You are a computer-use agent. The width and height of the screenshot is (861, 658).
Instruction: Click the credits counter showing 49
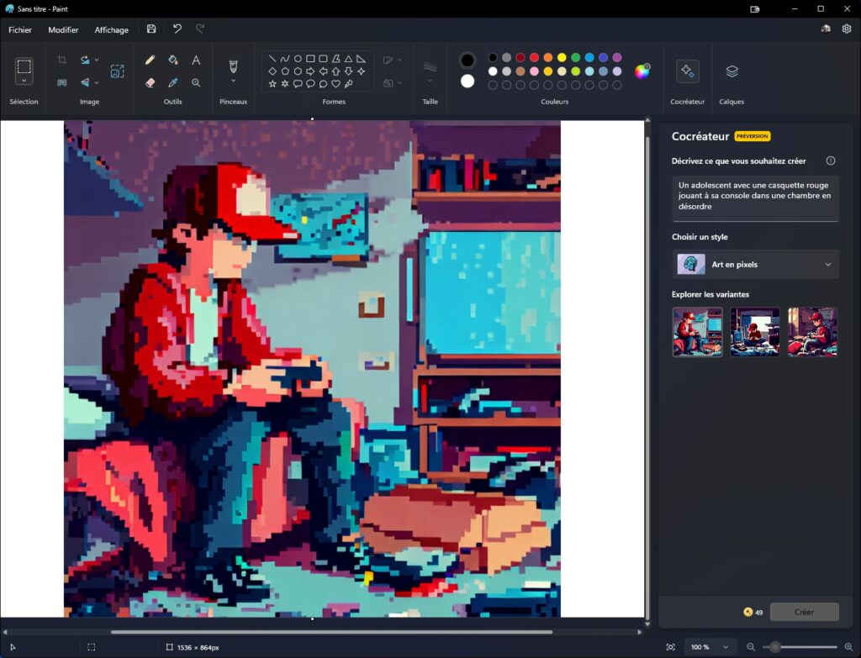[x=753, y=613]
